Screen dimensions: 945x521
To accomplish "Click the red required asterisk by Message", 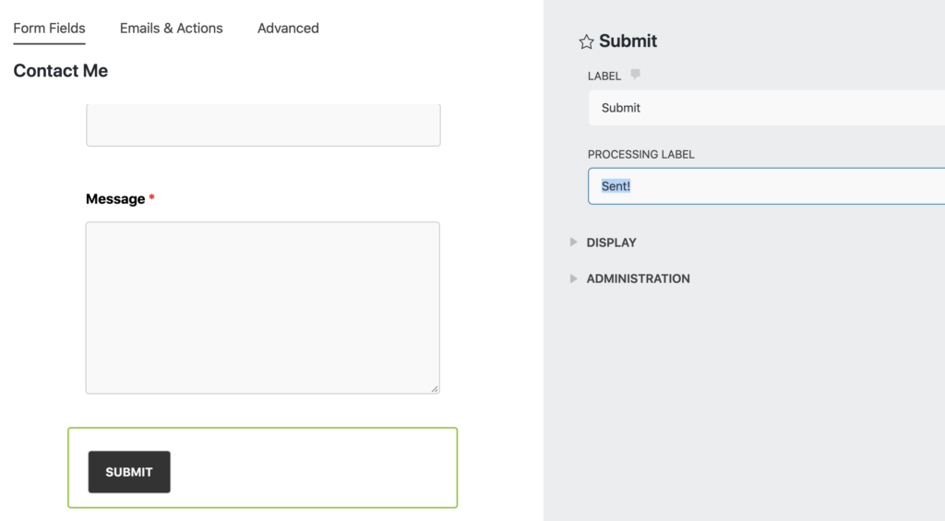I will coord(152,197).
